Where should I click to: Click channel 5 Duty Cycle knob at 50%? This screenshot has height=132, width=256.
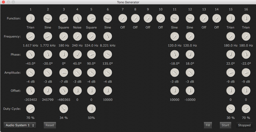91,109
